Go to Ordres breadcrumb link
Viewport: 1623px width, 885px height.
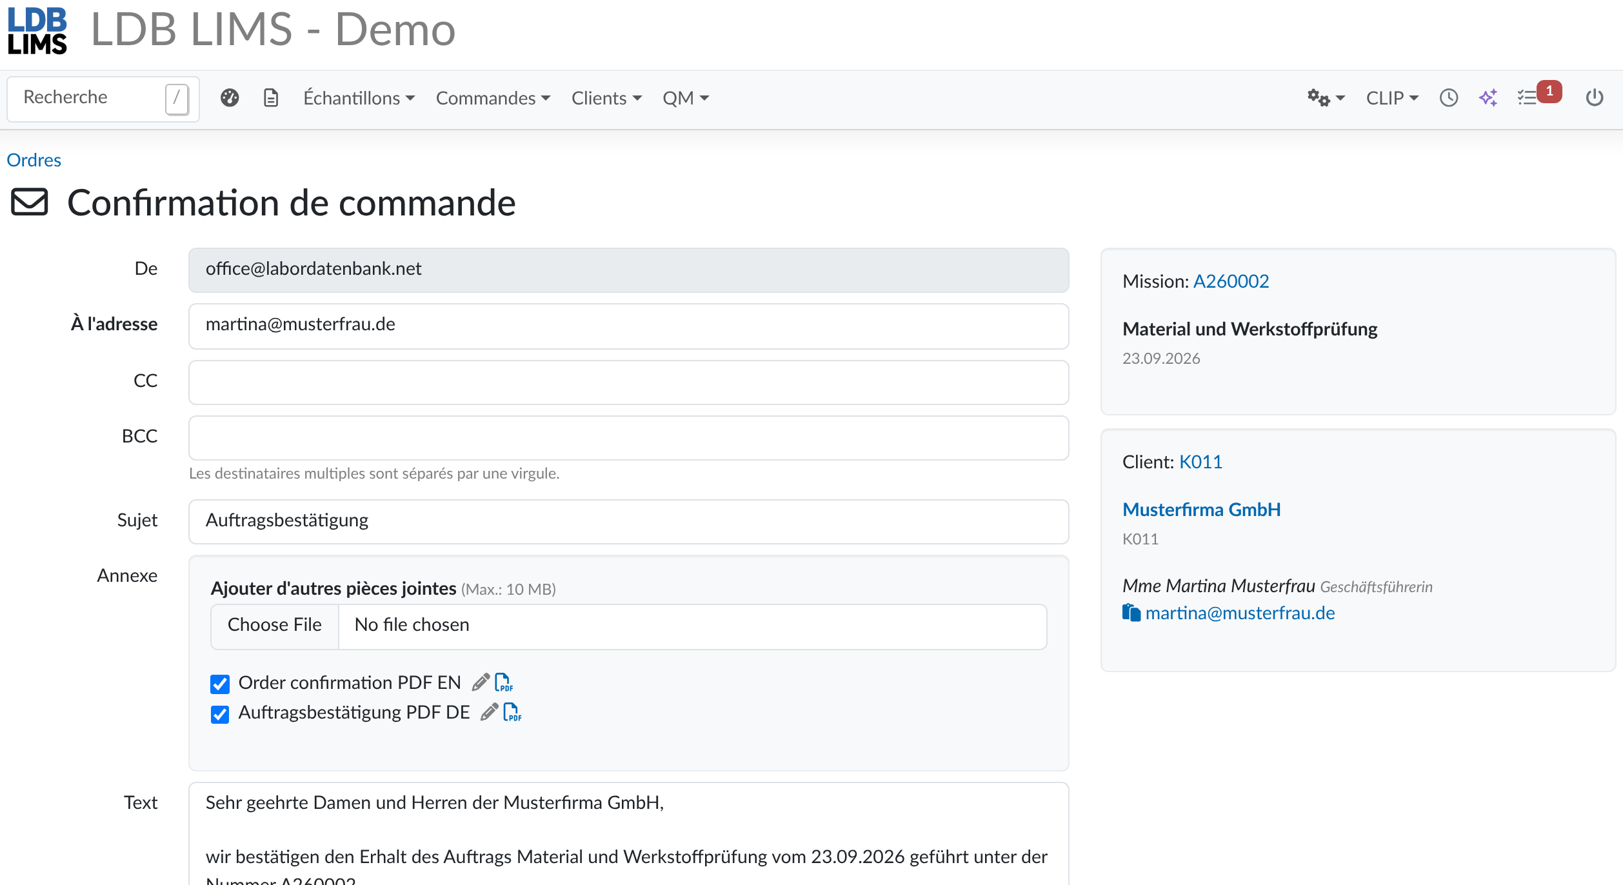click(34, 160)
